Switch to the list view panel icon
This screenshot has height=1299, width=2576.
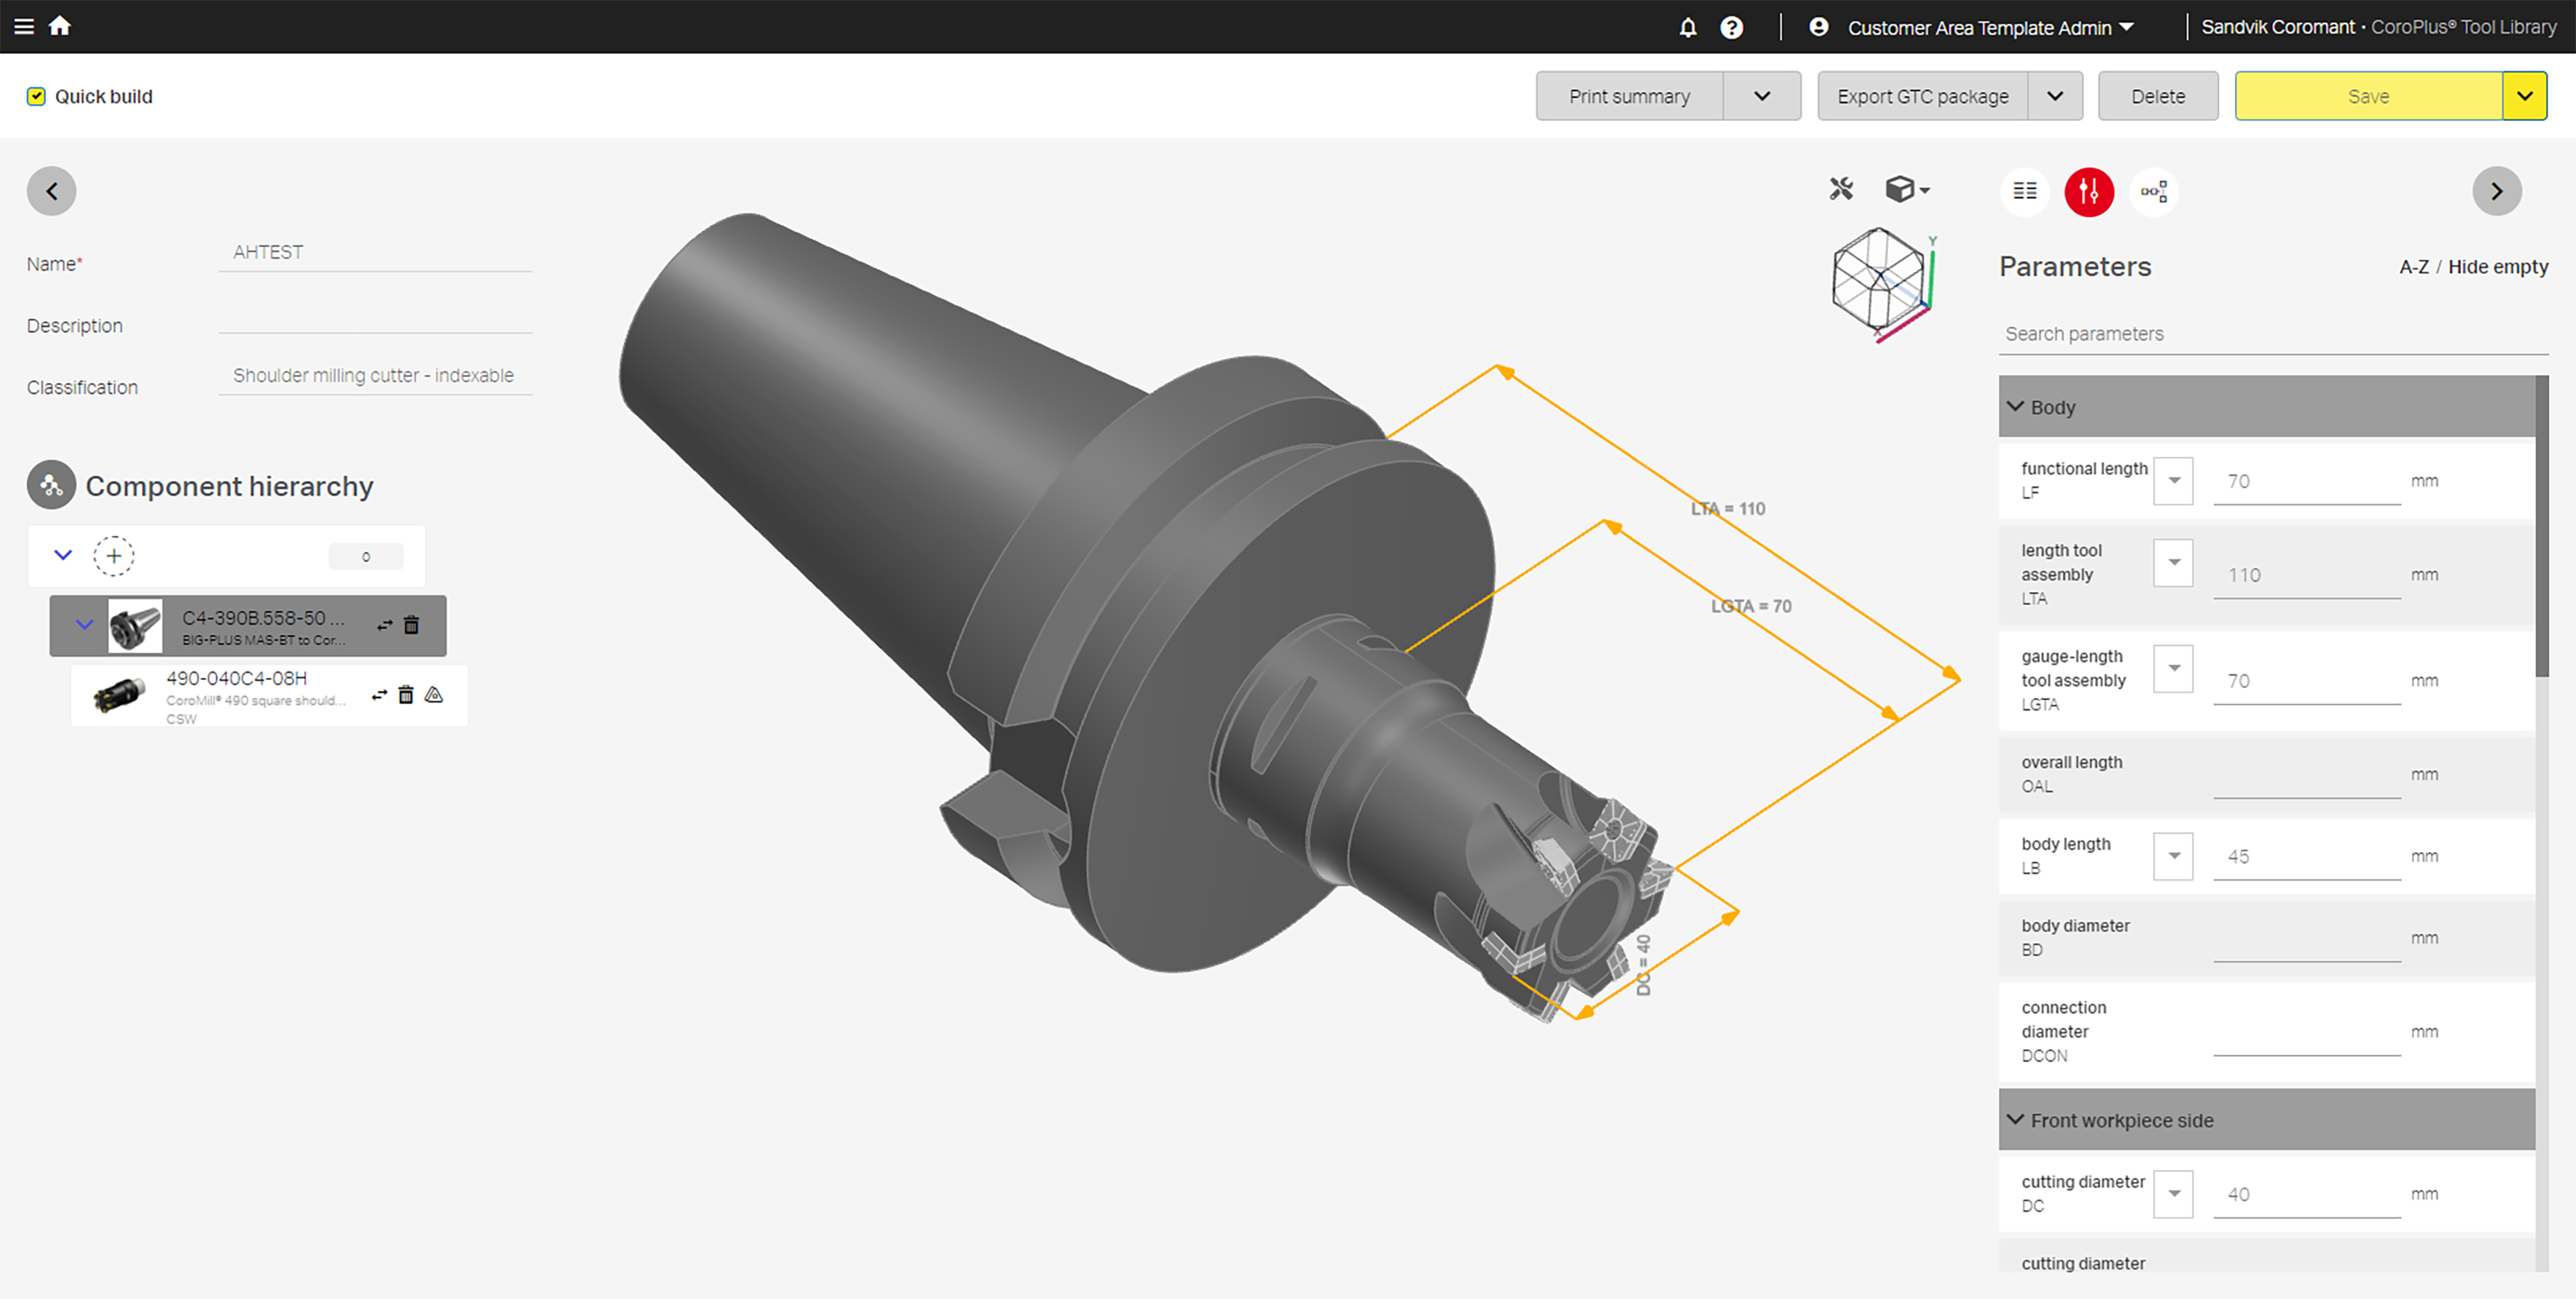pos(2025,191)
